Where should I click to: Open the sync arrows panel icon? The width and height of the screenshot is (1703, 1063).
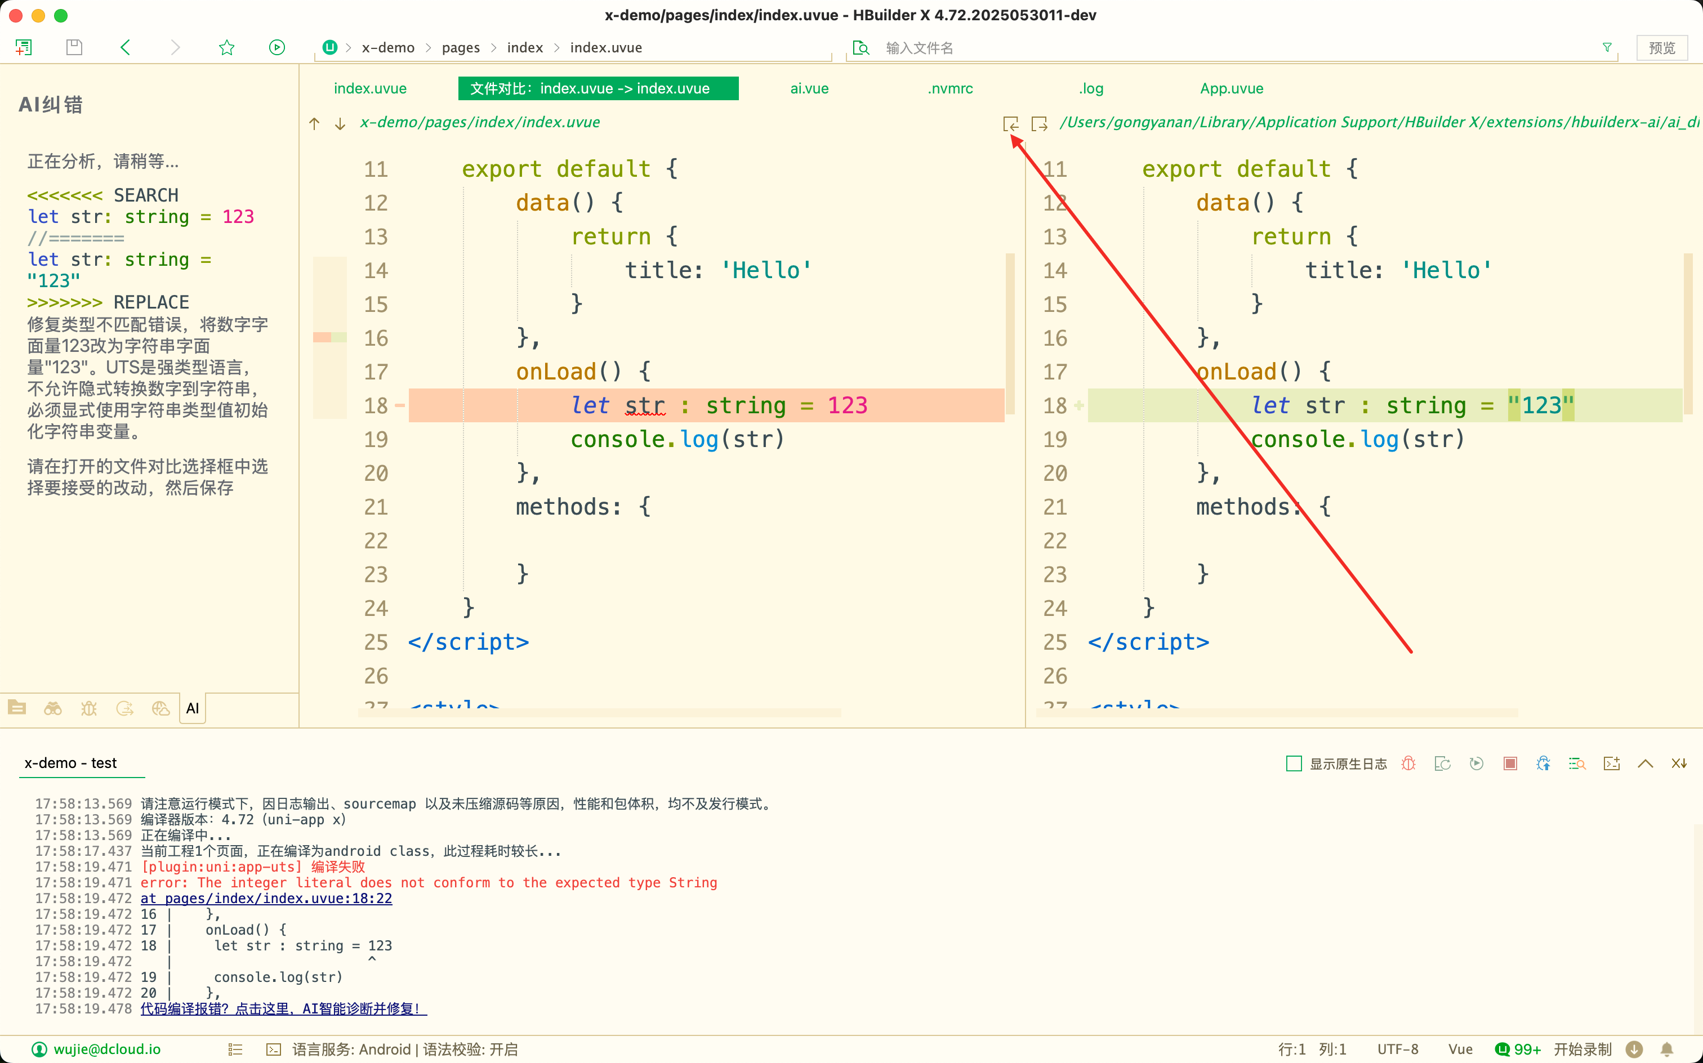click(x=124, y=708)
